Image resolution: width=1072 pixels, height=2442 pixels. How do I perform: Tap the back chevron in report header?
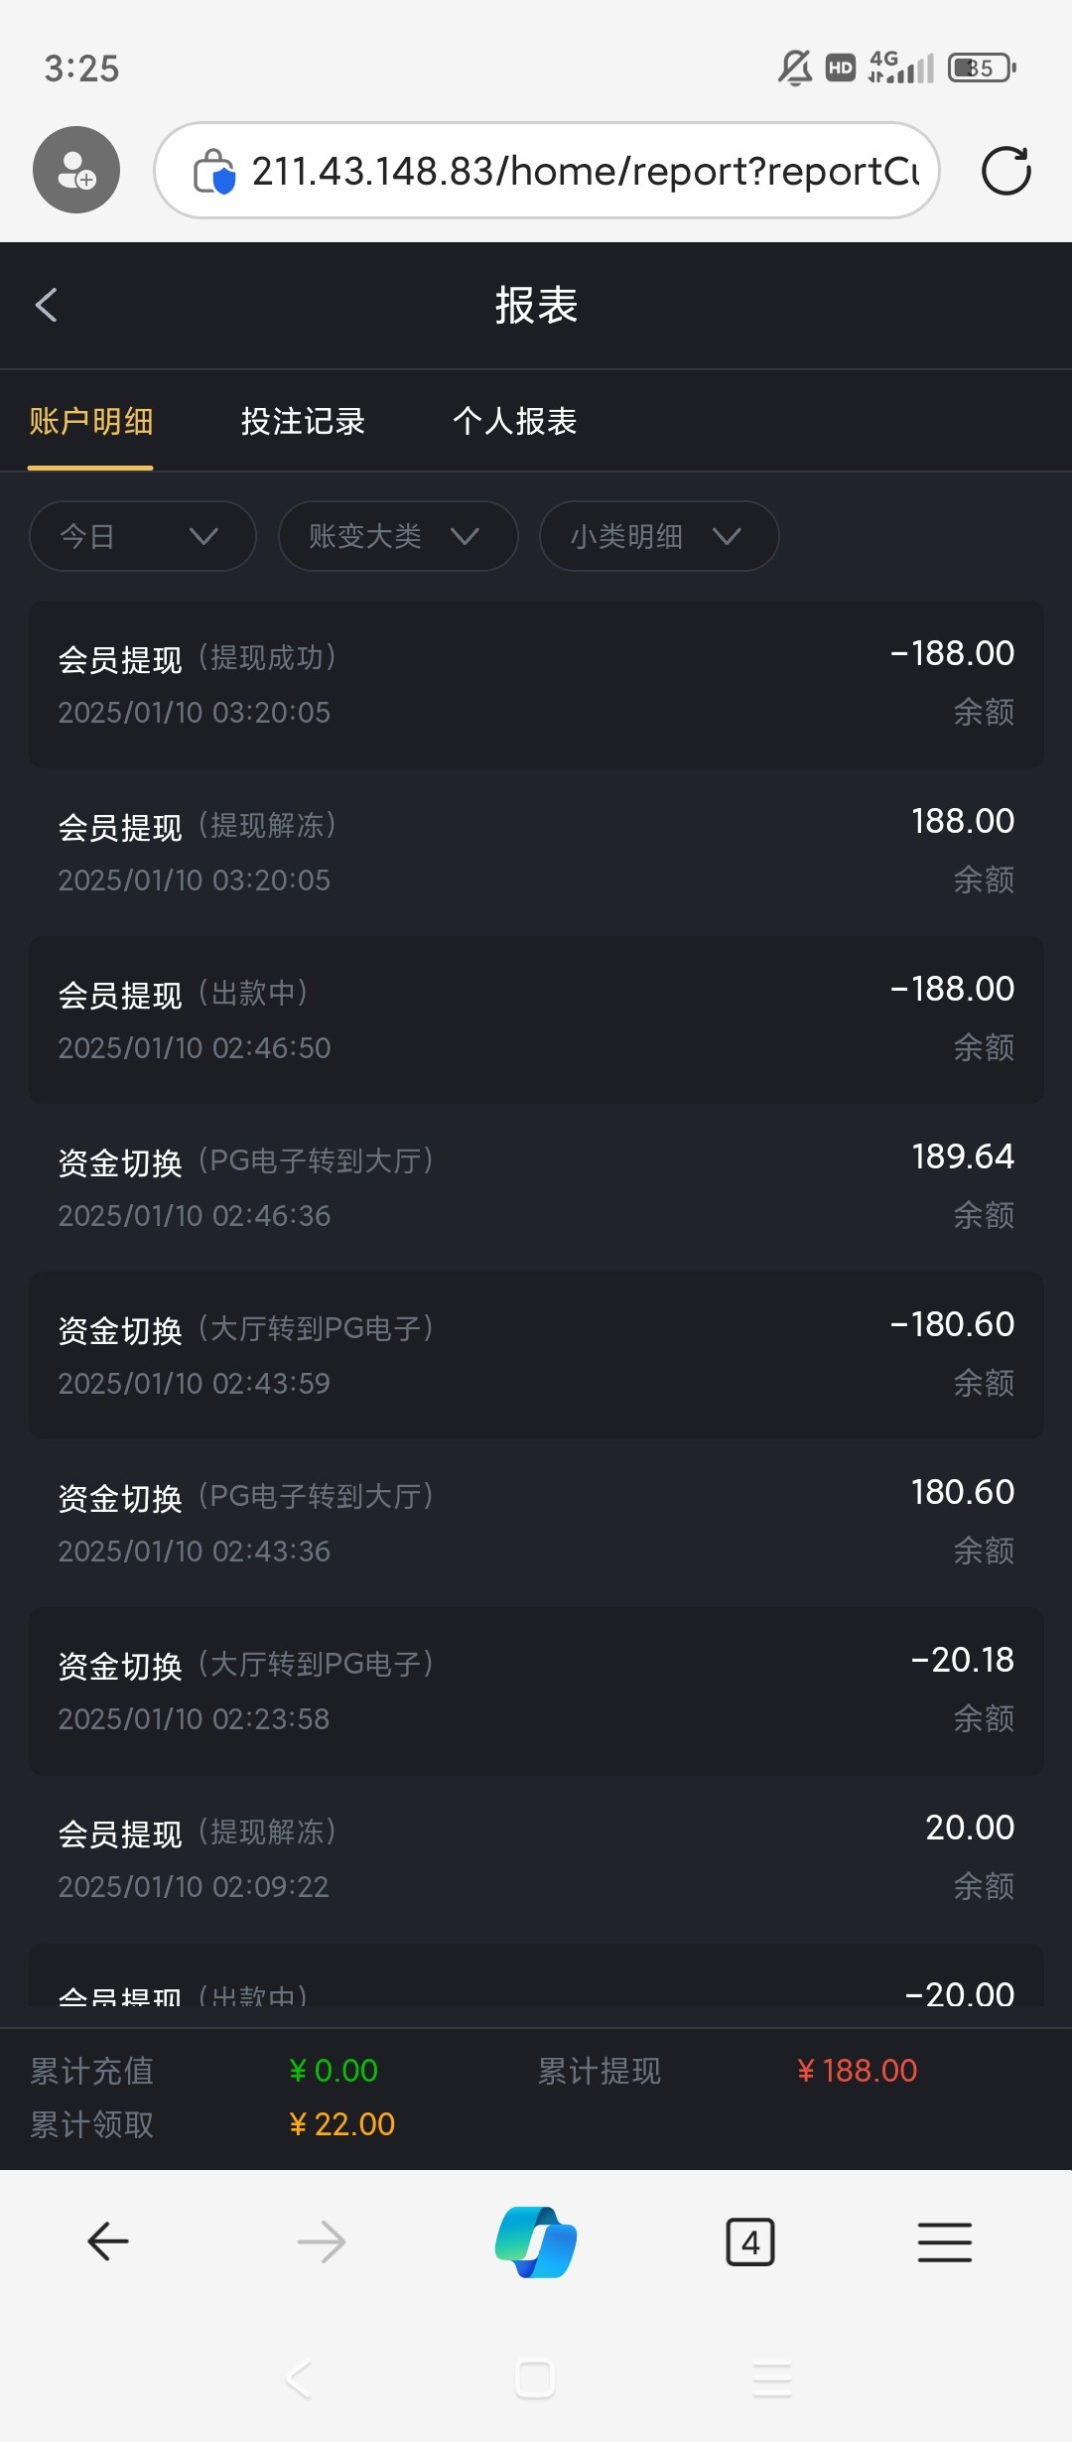click(47, 305)
